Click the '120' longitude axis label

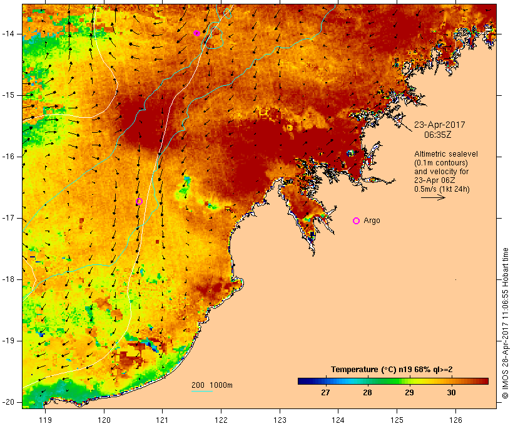pyautogui.click(x=104, y=420)
